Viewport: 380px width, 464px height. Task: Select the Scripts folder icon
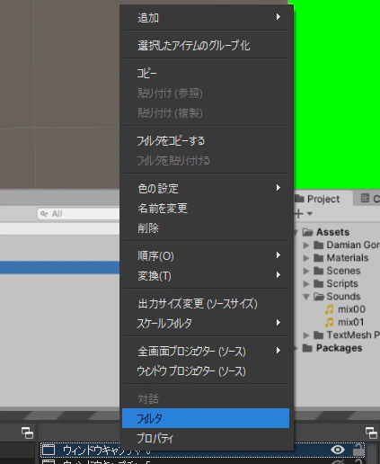[x=318, y=284]
